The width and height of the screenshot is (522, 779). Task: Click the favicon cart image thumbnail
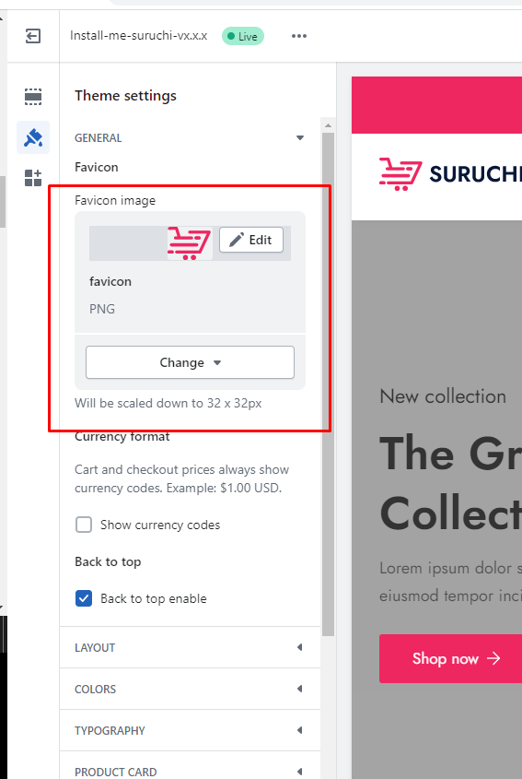pos(189,243)
